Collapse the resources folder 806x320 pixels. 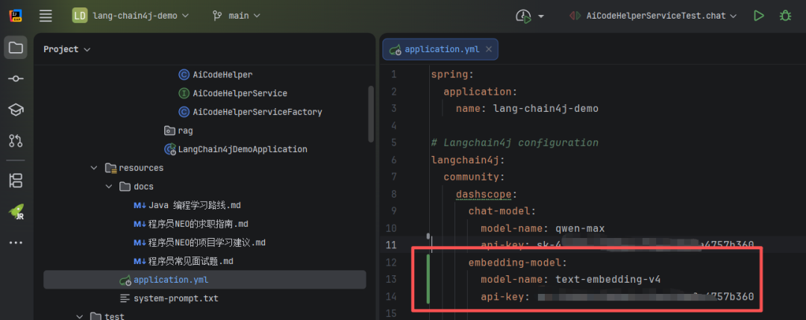[93, 168]
